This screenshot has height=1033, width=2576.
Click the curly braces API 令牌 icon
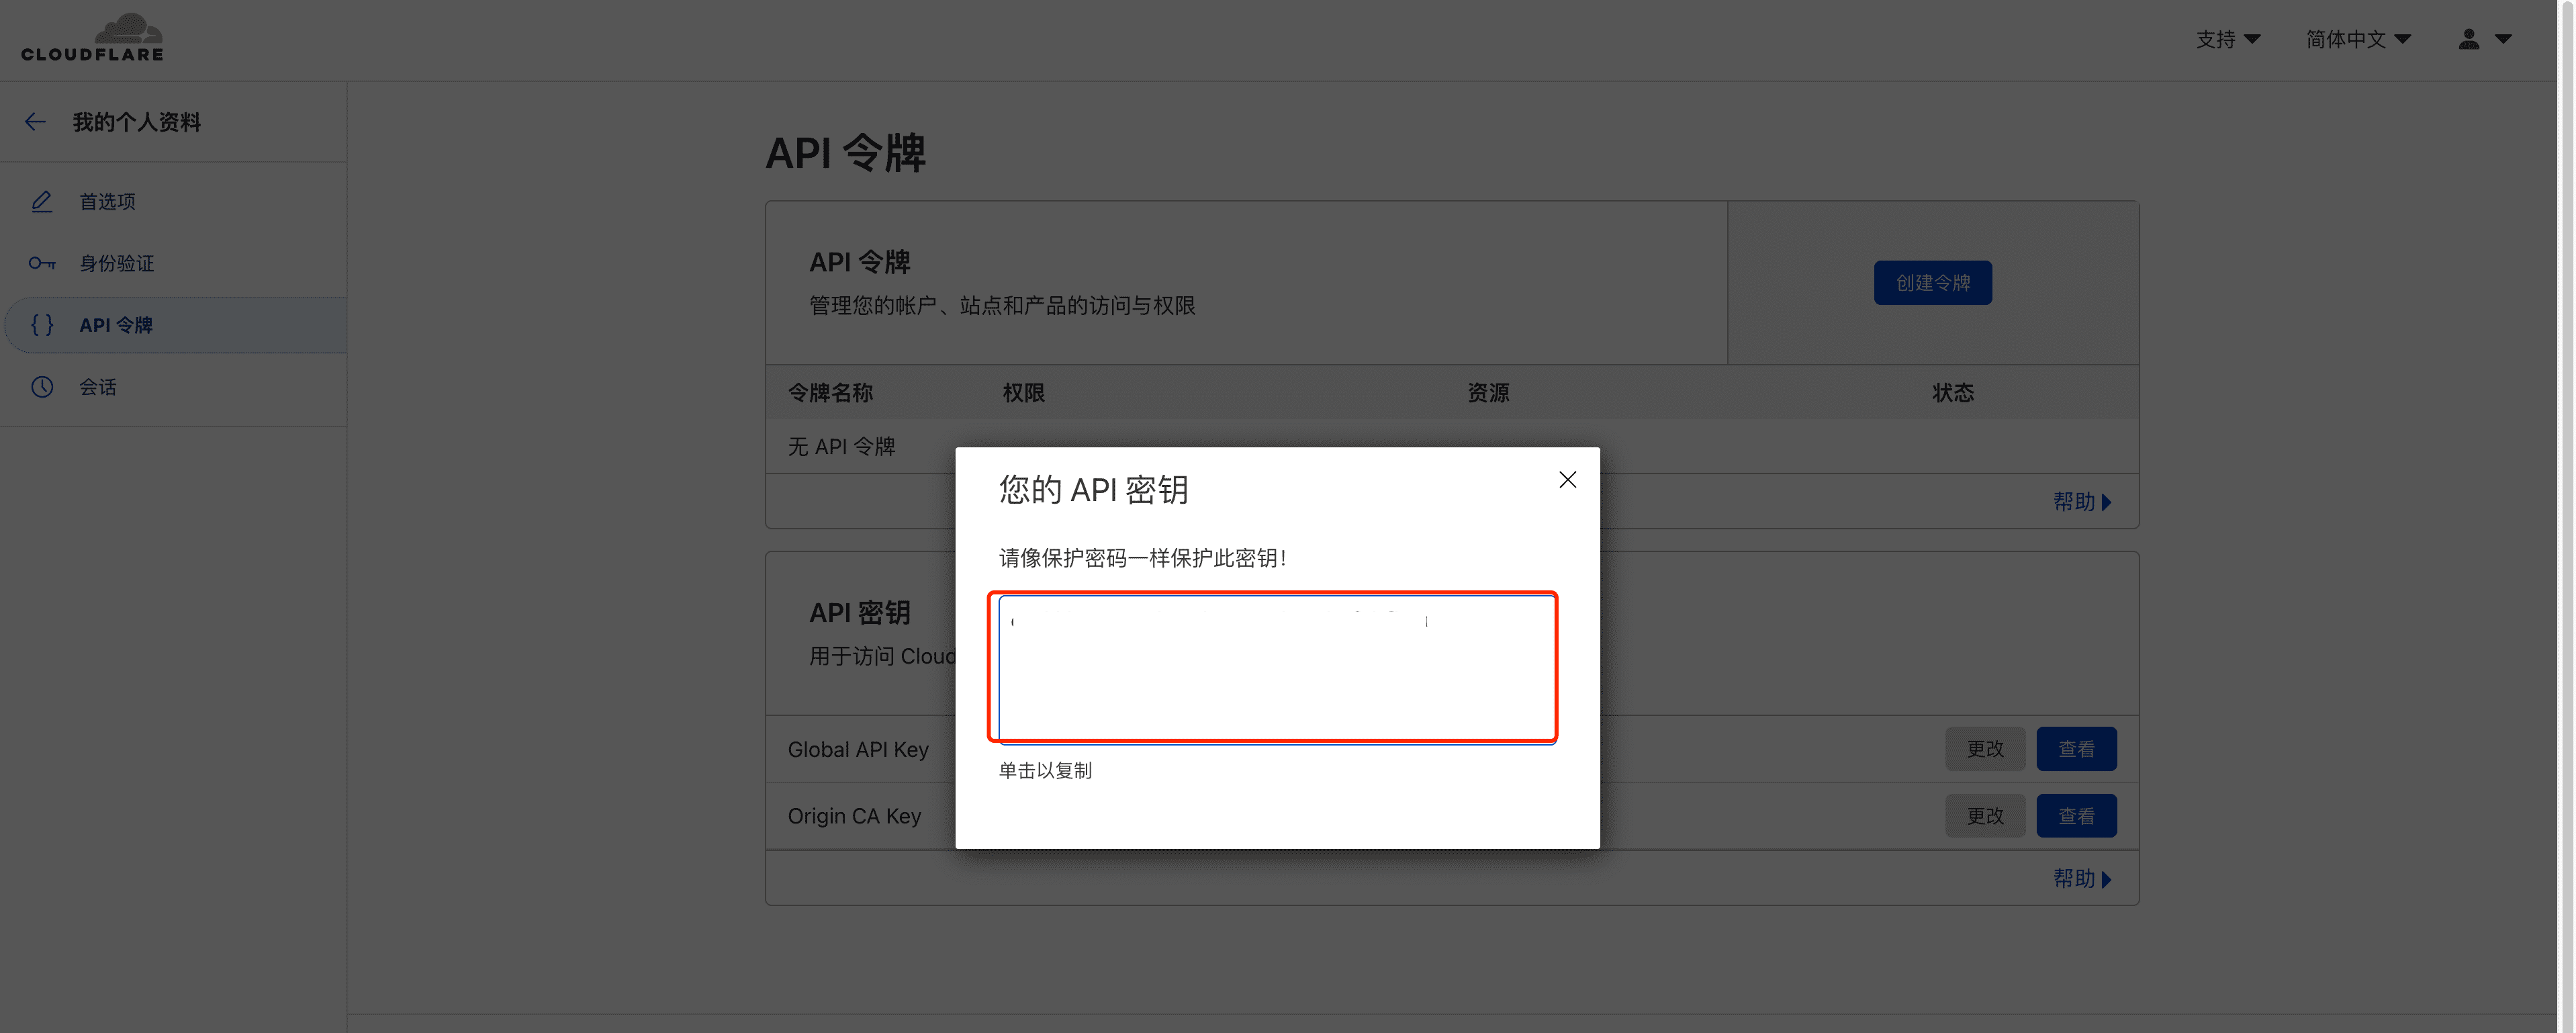tap(41, 325)
